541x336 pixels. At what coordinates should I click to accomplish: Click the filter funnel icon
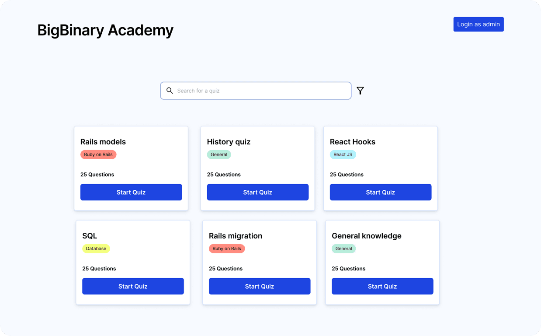[360, 91]
